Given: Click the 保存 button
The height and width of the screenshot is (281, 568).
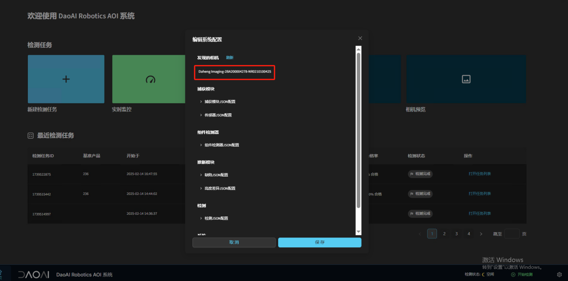Looking at the screenshot, I should (x=319, y=242).
